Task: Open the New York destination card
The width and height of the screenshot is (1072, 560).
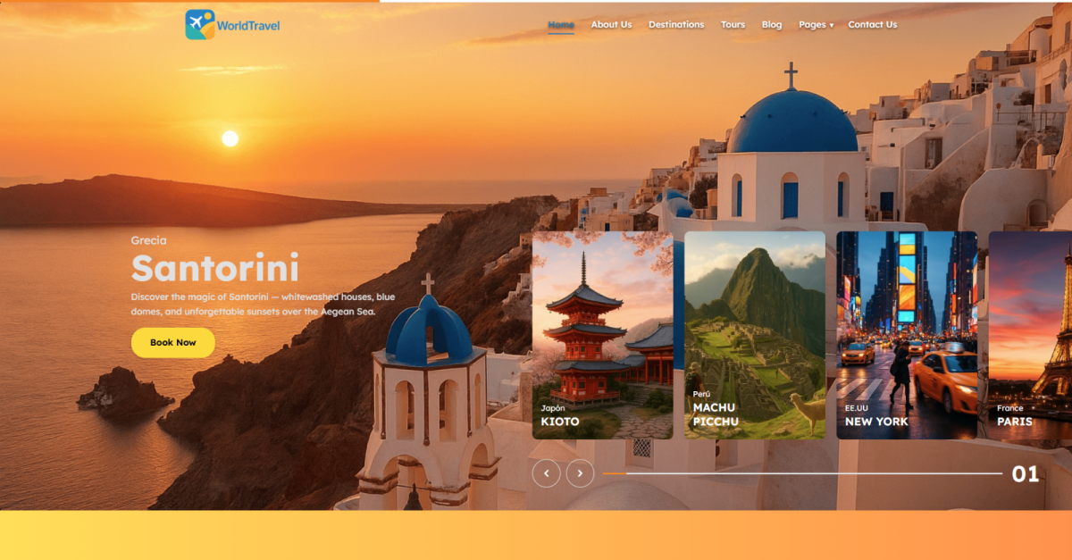Action: tap(907, 335)
